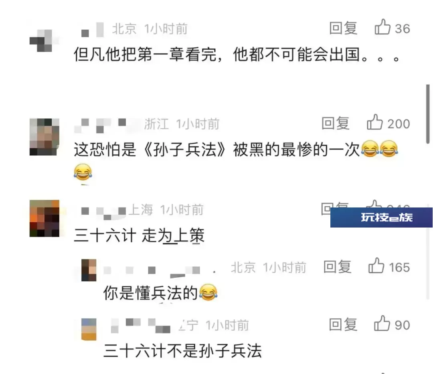Select comment 但凡他把第一章看完
Image resolution: width=433 pixels, height=374 pixels.
237,54
